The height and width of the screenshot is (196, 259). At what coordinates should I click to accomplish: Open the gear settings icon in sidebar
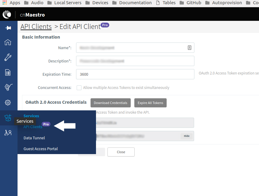click(8, 103)
